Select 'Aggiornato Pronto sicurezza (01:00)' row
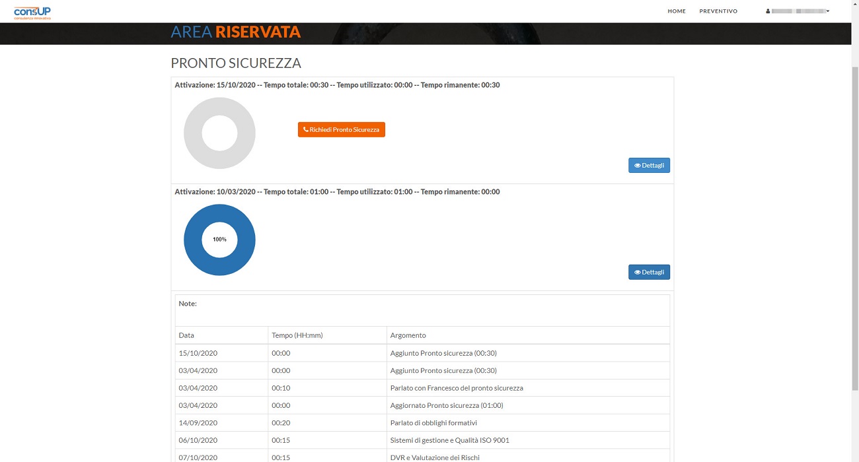This screenshot has height=462, width=859. [422, 405]
